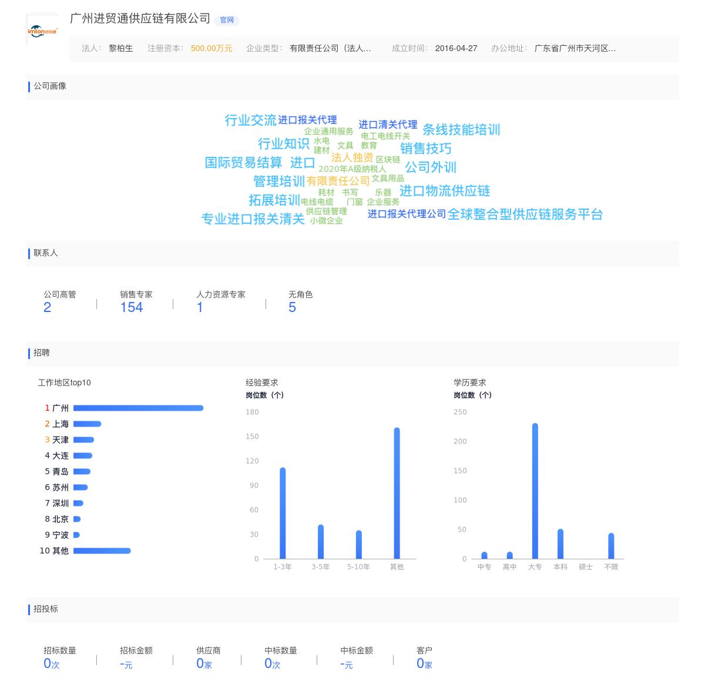Click the 北京 row in region top10

[63, 519]
